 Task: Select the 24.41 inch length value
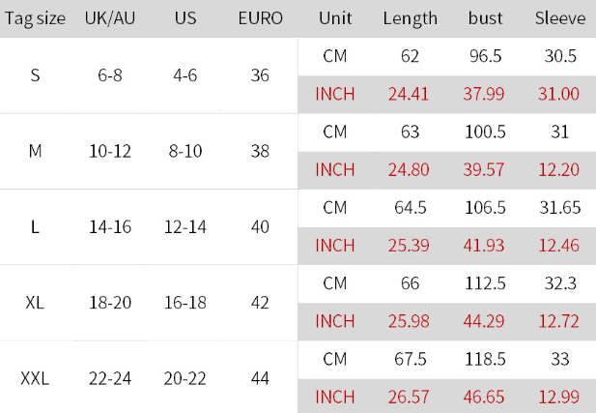click(x=409, y=94)
